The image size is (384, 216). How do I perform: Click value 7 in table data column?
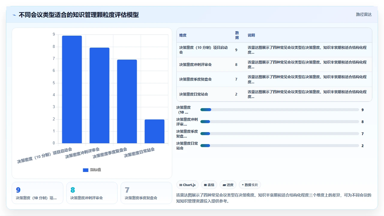pyautogui.click(x=236, y=79)
